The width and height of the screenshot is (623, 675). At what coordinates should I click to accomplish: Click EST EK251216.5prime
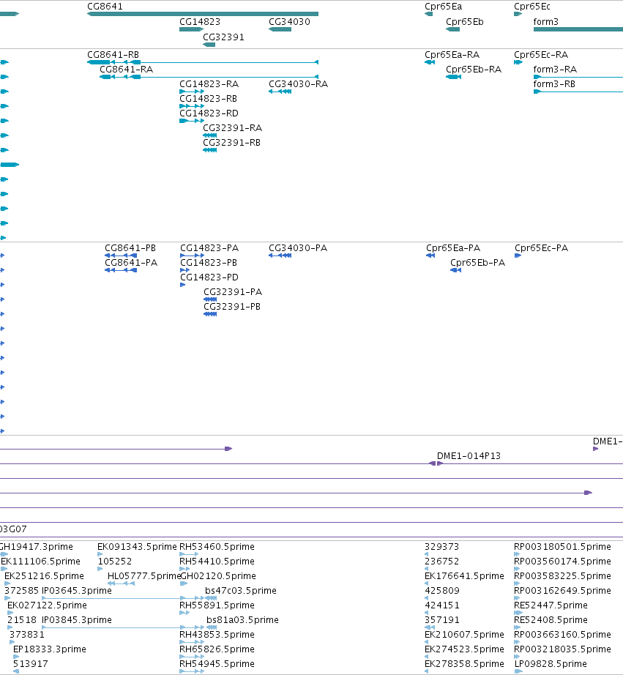[x=7, y=583]
